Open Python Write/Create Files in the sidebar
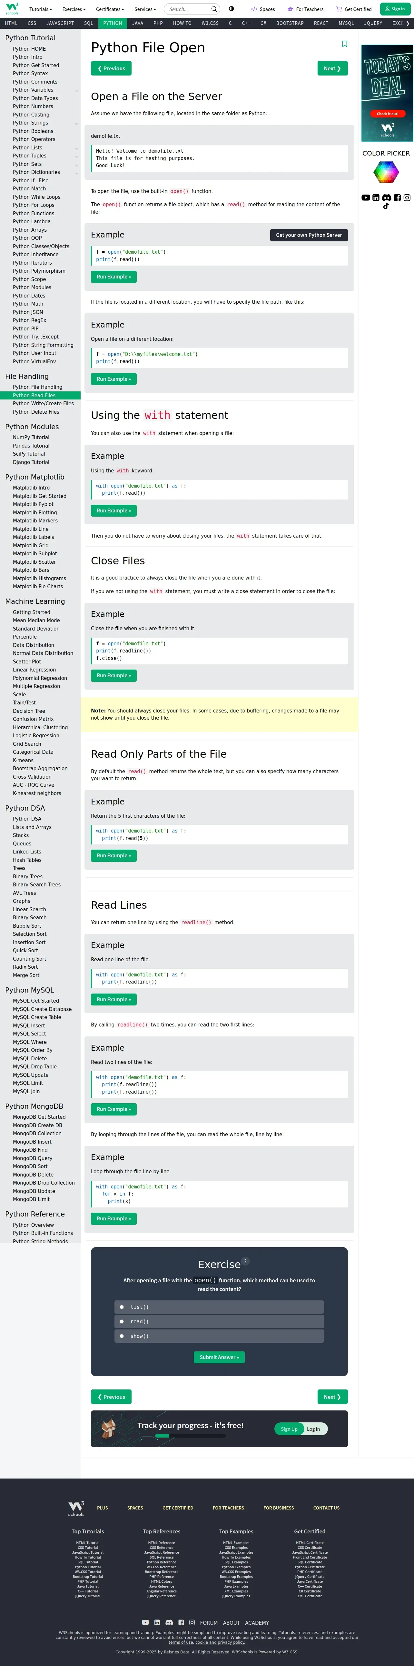Screen dimensions: 414x1666 pos(43,404)
